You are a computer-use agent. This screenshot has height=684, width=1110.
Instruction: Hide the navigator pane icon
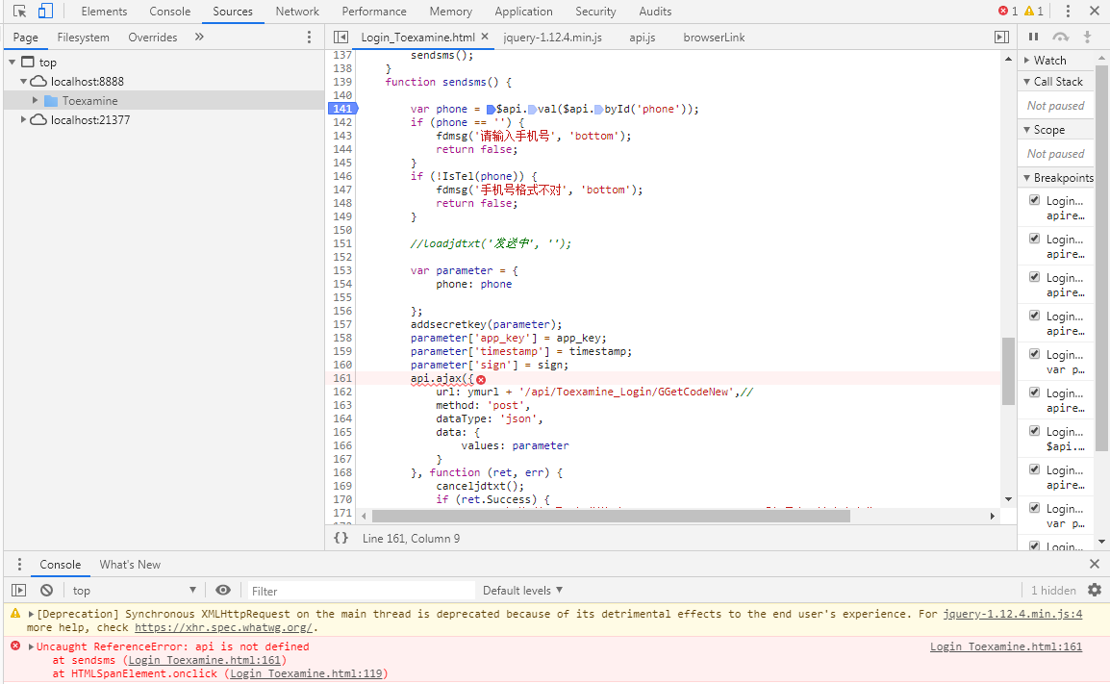point(341,37)
